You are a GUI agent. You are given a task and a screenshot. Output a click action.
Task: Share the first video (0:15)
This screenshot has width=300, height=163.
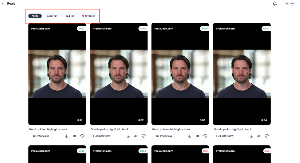coord(74,136)
